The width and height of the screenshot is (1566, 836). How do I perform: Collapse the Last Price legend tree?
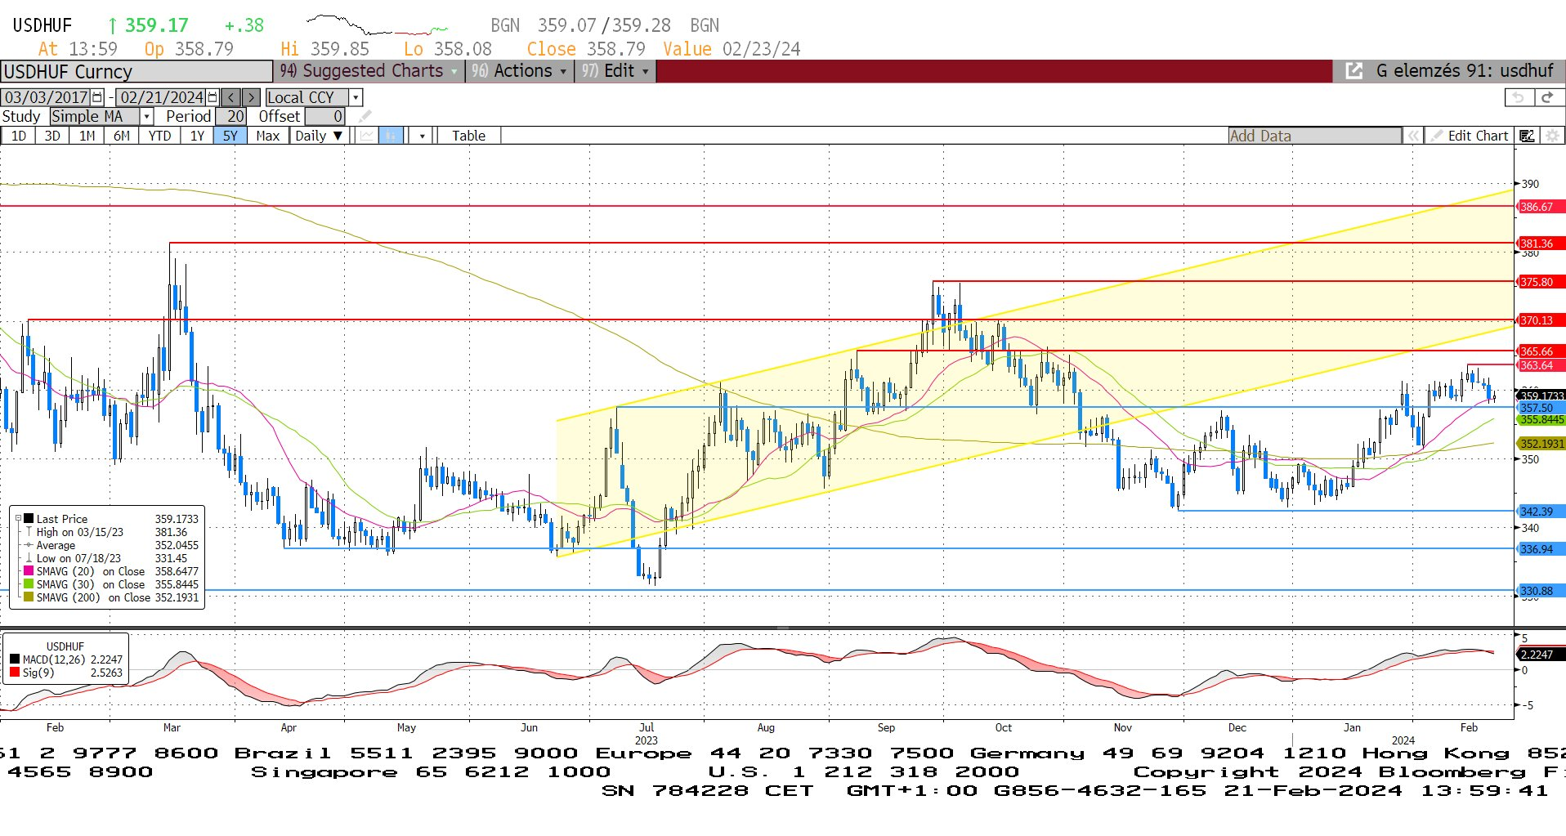point(18,518)
